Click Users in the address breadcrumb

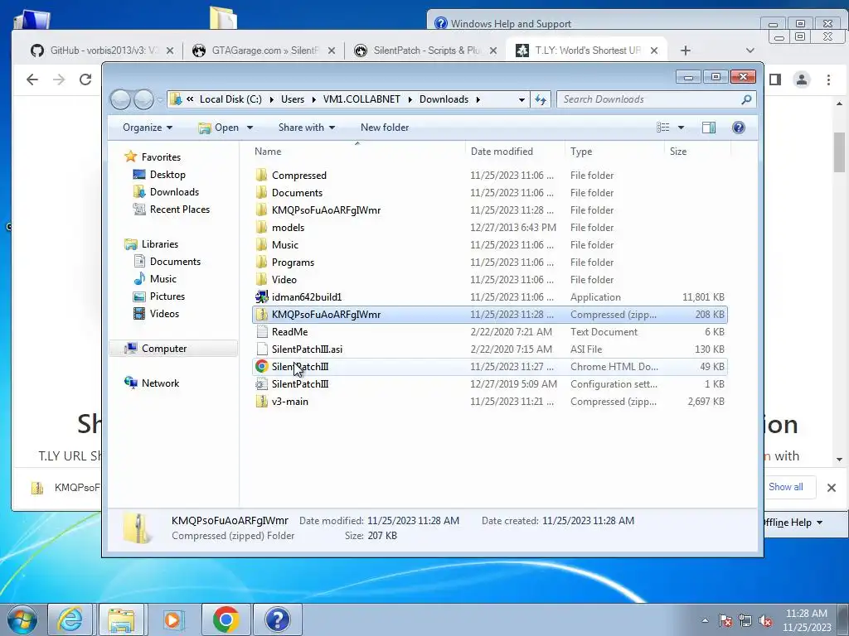(293, 99)
